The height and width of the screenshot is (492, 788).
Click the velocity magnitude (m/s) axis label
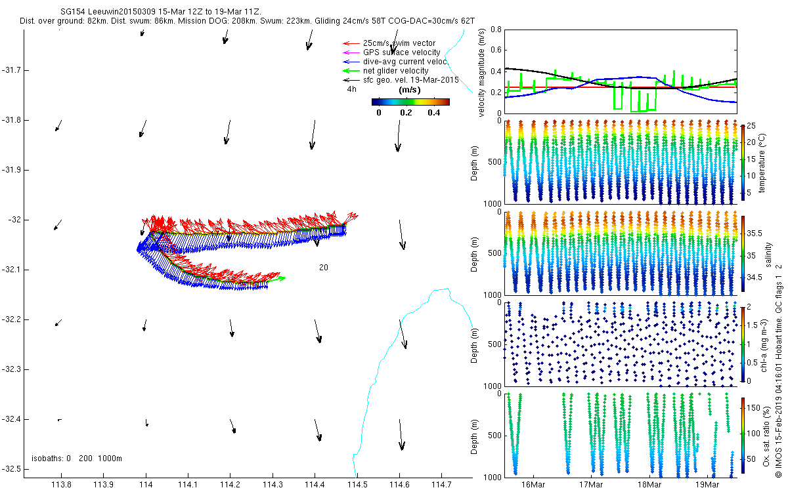483,74
